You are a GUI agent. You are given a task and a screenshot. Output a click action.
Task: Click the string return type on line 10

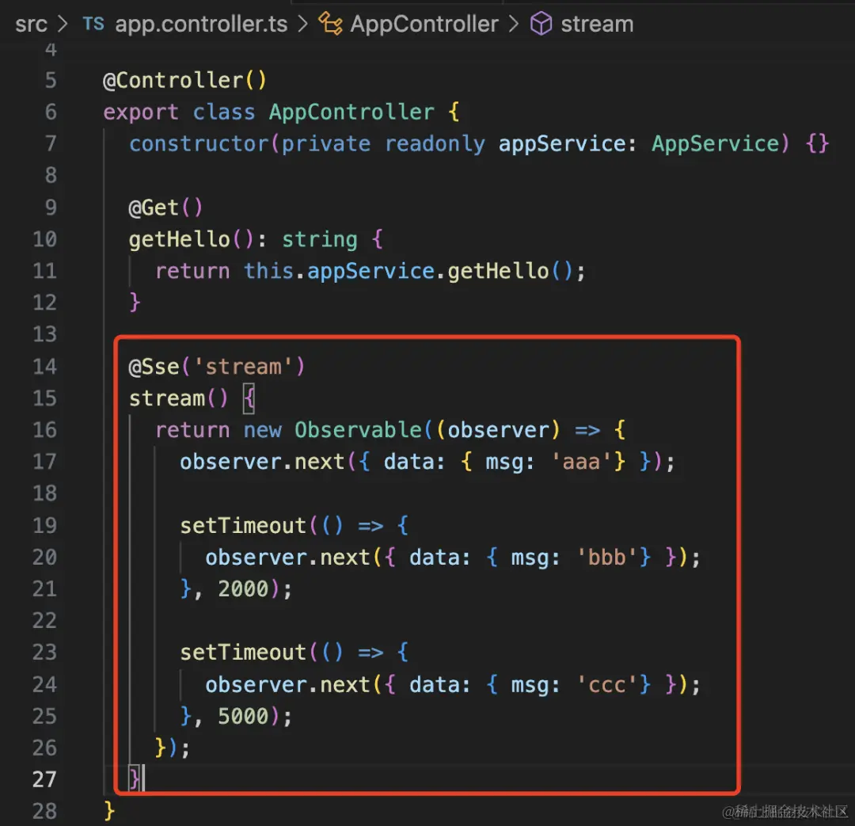point(320,239)
